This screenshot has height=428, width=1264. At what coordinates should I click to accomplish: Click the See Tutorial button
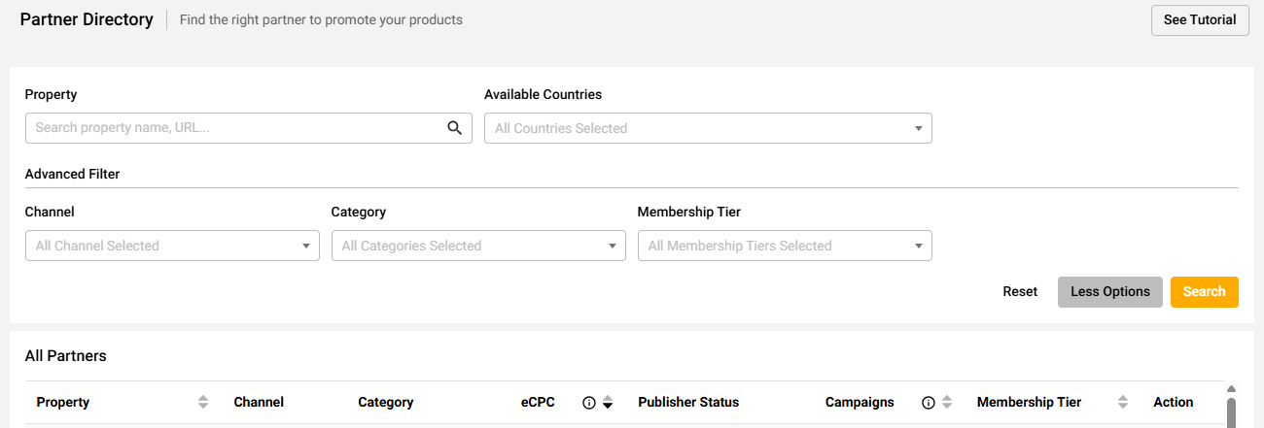pyautogui.click(x=1200, y=20)
